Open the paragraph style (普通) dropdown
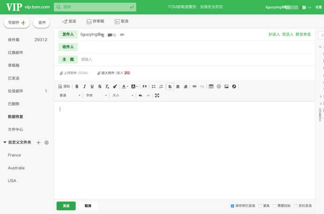Screen dimensions: 324x214 tap(70, 95)
